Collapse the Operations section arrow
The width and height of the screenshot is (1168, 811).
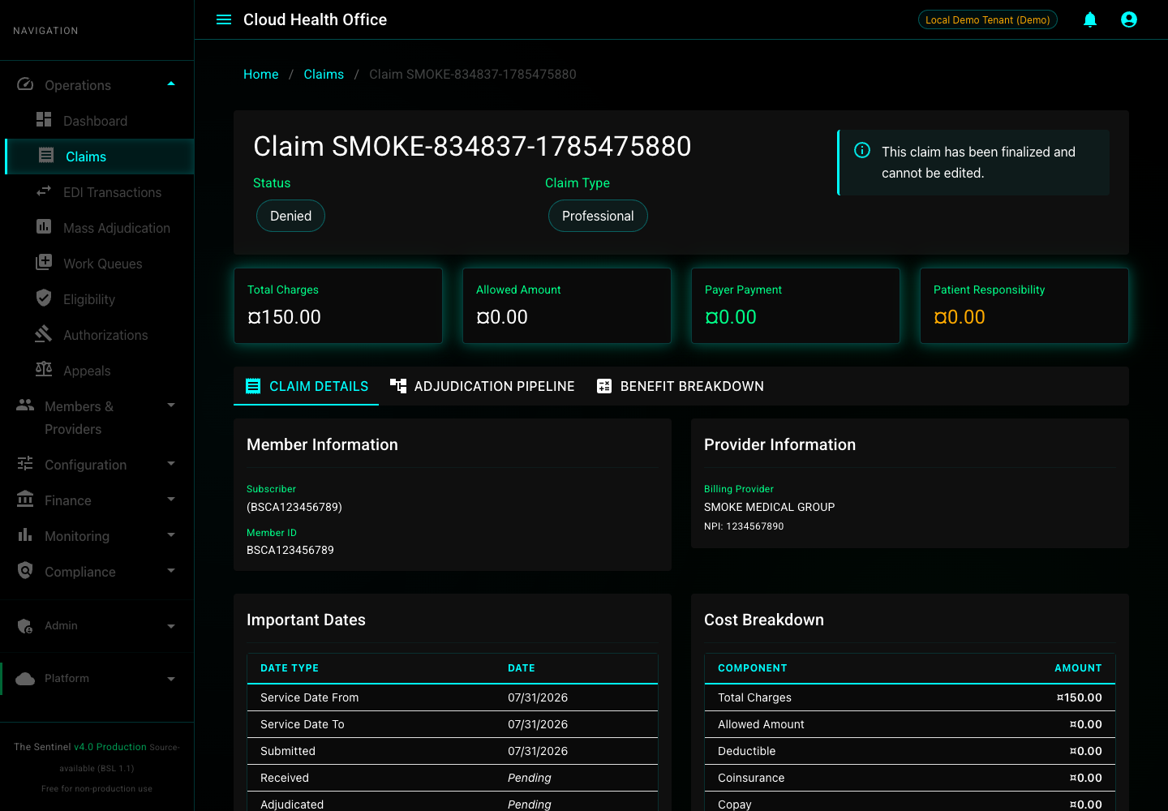coord(171,84)
